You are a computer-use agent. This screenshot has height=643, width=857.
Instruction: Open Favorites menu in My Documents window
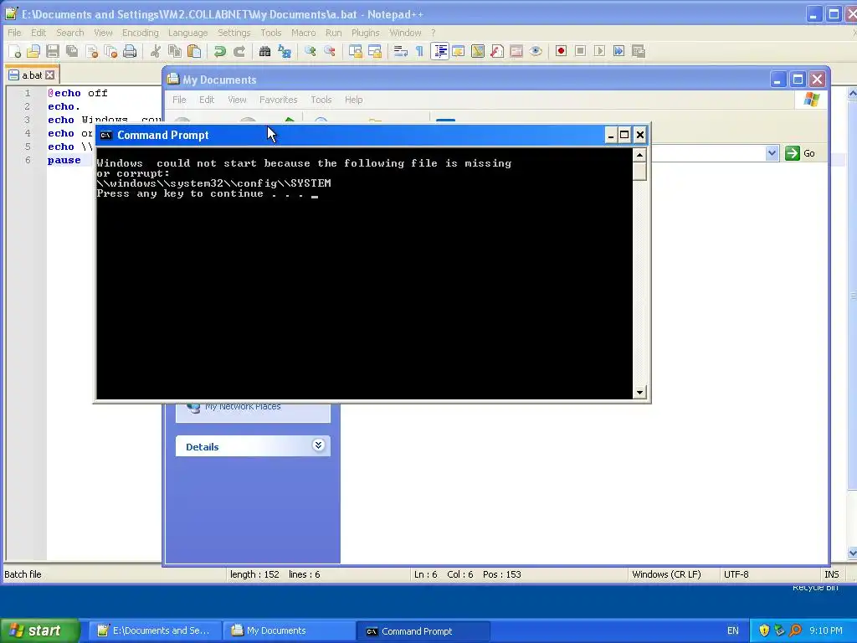[x=278, y=100]
